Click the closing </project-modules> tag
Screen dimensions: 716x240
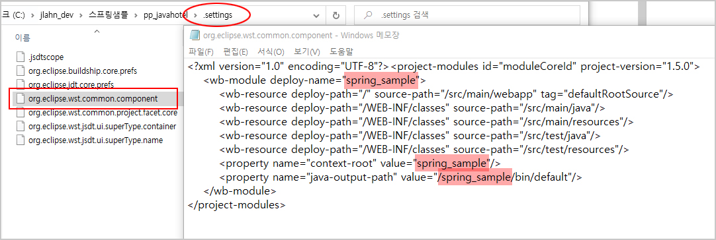(x=237, y=204)
